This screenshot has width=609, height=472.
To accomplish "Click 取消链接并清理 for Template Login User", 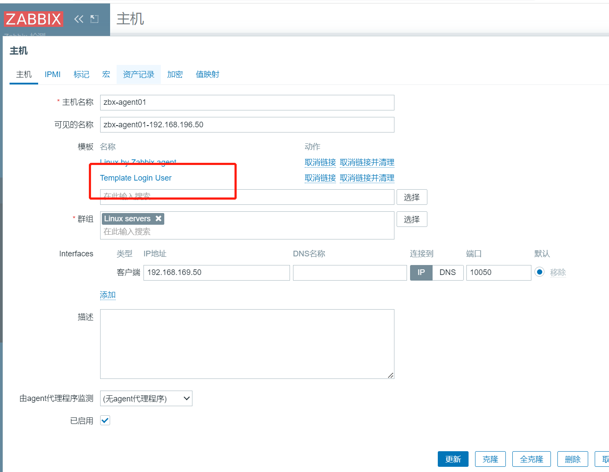I will click(x=367, y=178).
